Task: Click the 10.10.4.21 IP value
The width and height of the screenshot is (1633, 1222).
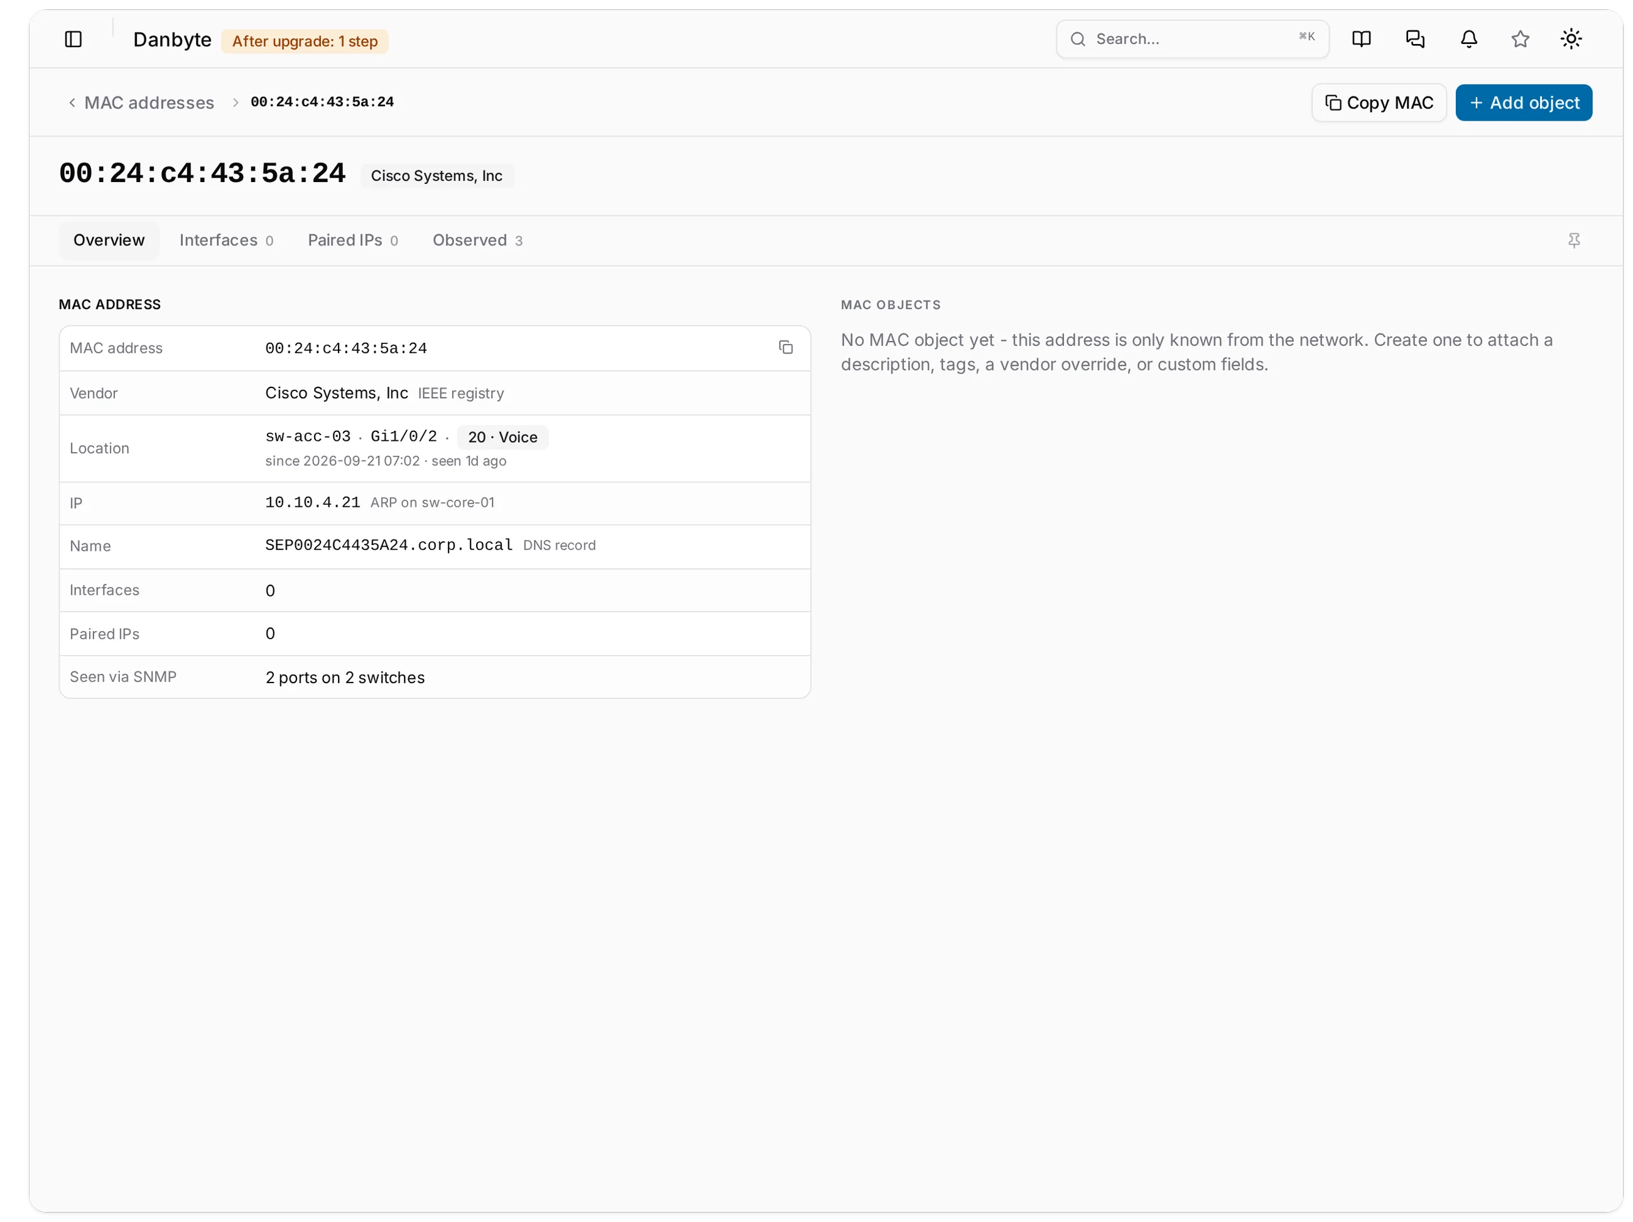Action: pyautogui.click(x=312, y=502)
